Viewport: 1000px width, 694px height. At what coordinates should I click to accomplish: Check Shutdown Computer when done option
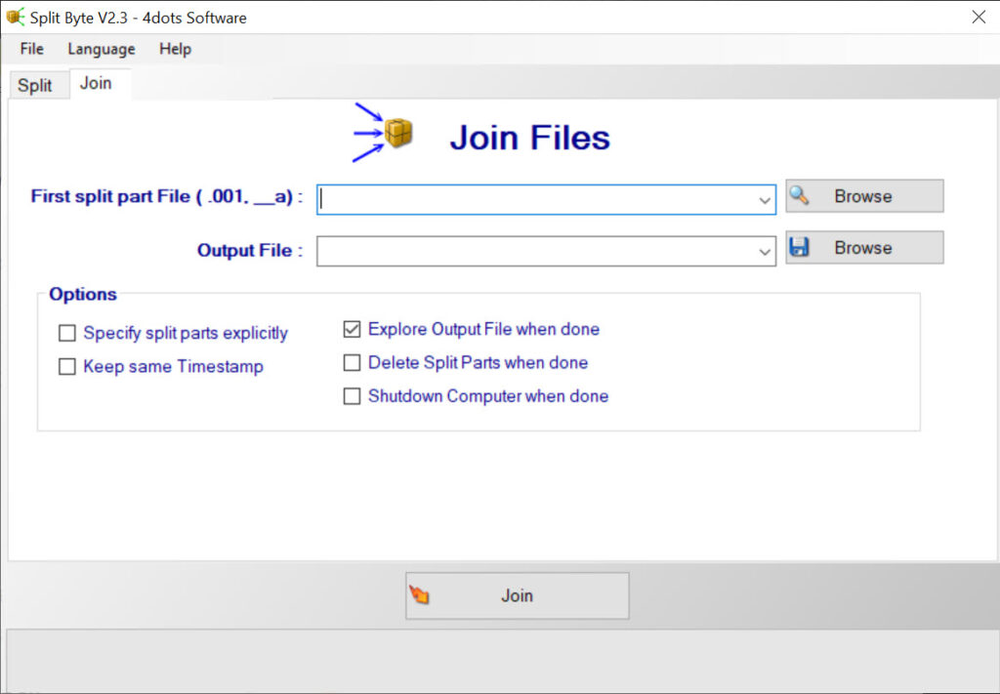(x=352, y=396)
